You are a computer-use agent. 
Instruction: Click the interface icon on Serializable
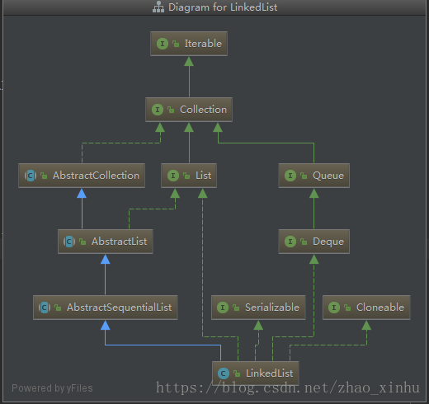point(223,308)
